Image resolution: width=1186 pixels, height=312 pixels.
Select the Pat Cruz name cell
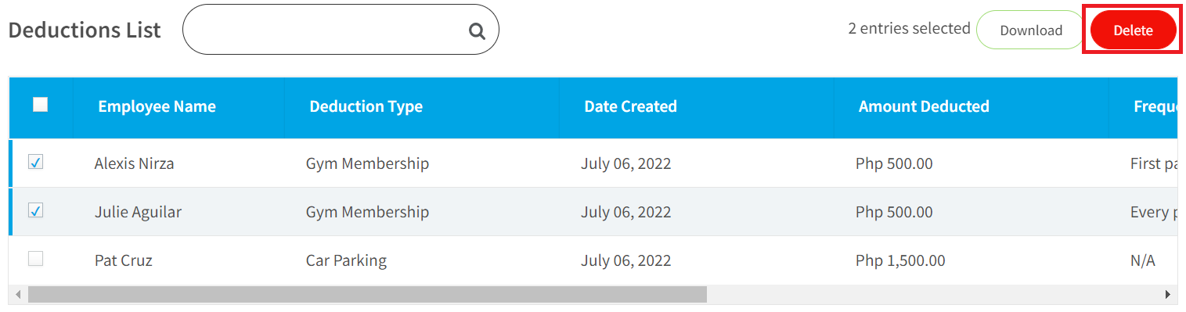pyautogui.click(x=124, y=260)
